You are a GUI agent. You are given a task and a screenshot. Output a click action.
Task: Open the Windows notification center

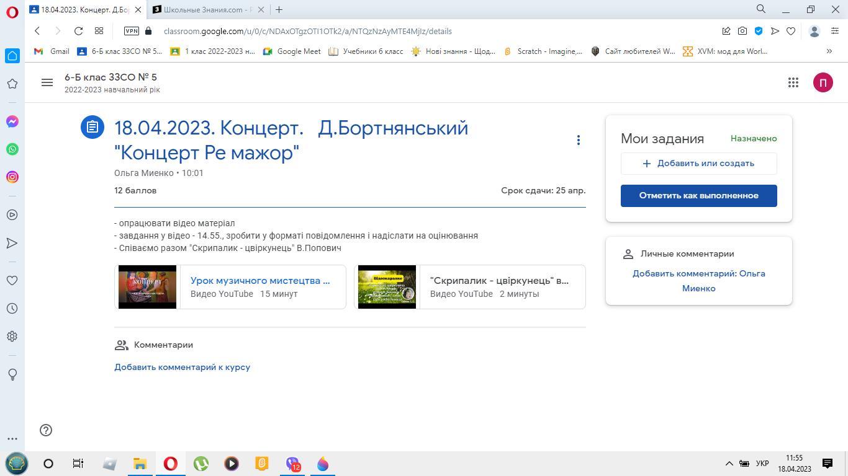(x=828, y=464)
